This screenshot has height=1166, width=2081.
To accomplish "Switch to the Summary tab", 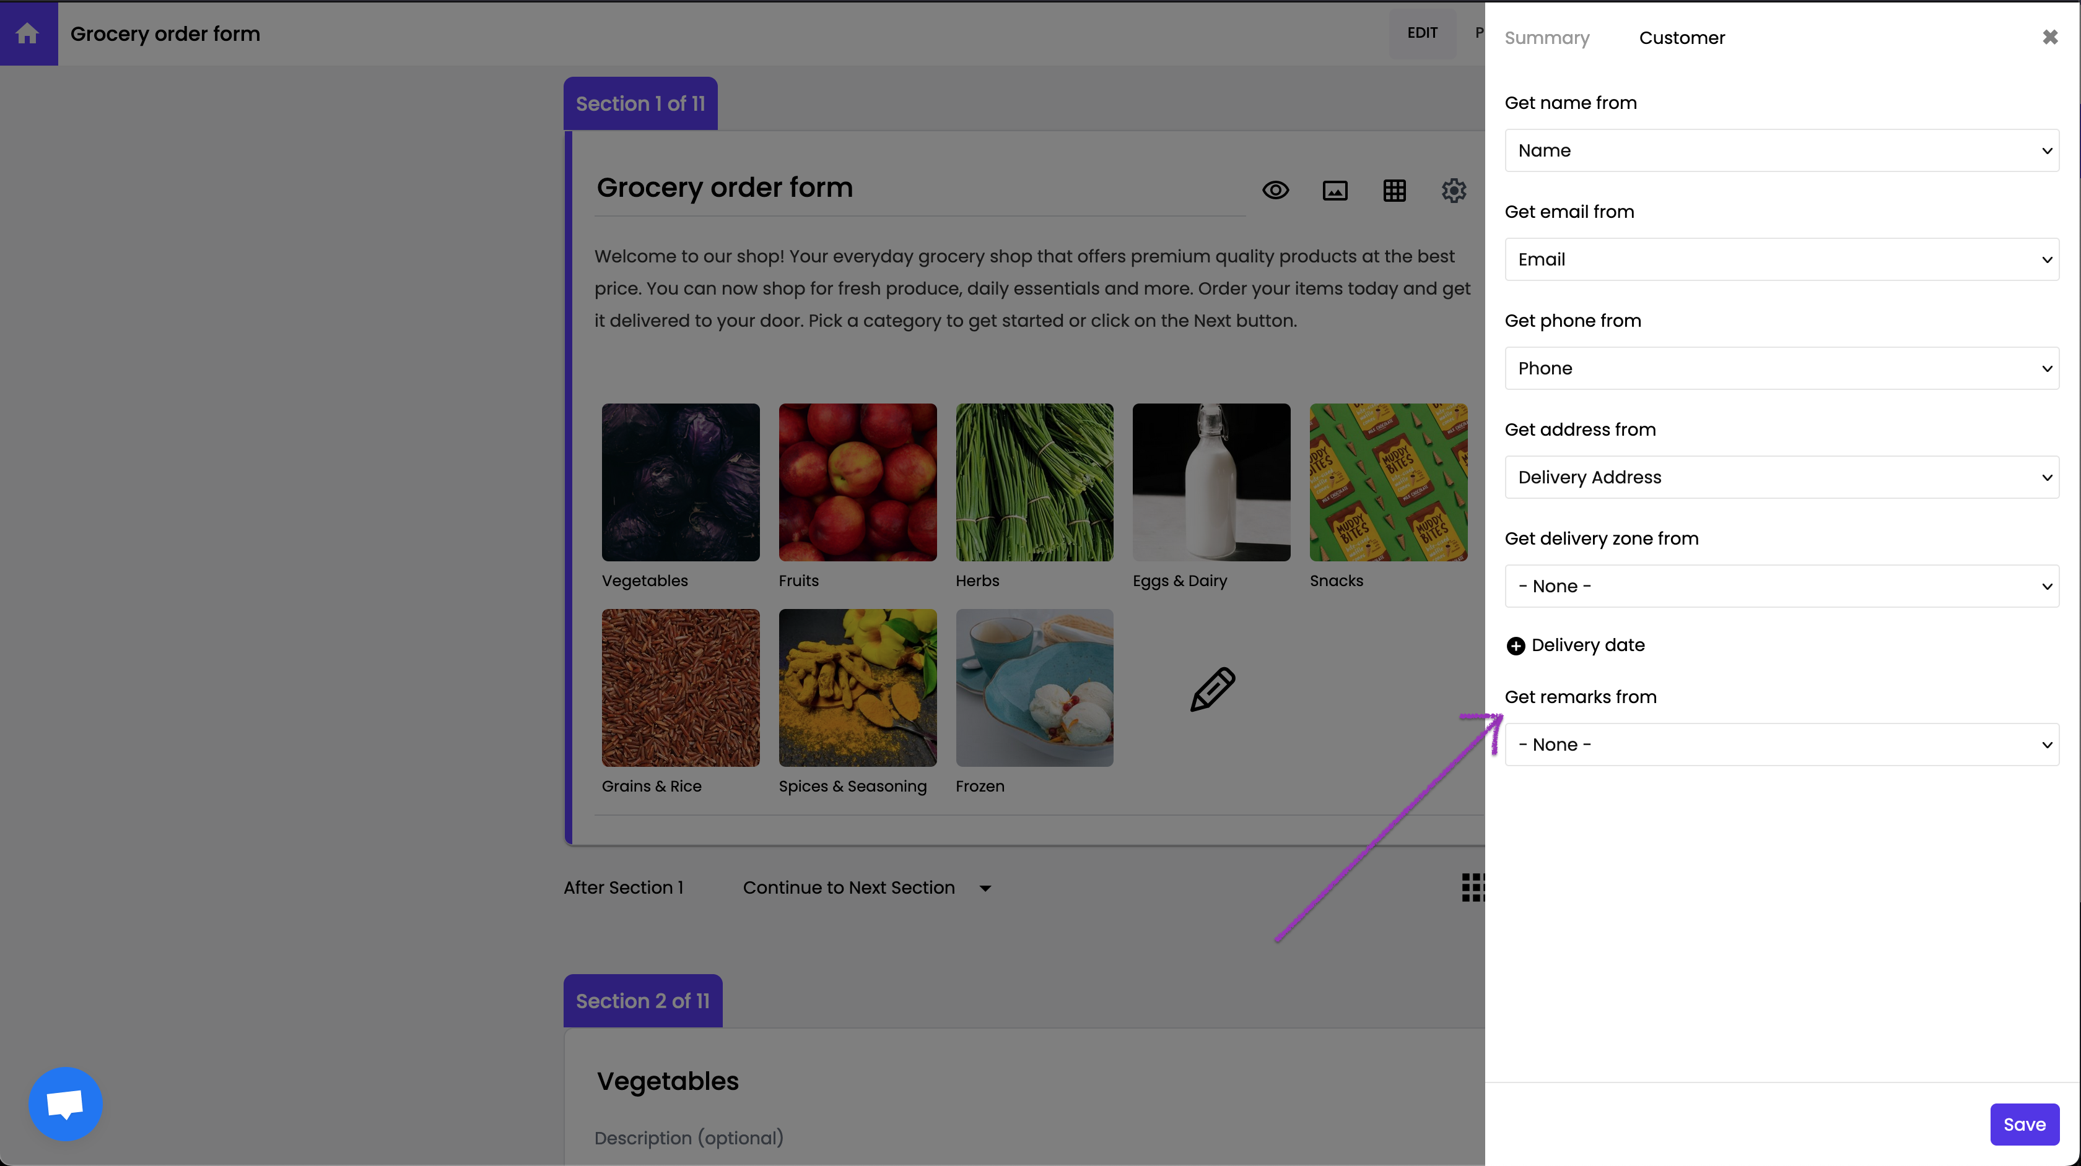I will pyautogui.click(x=1547, y=38).
